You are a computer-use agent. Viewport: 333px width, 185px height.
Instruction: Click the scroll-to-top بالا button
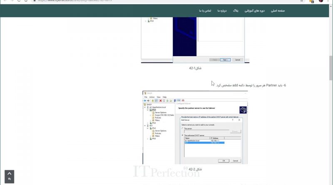pos(9,176)
